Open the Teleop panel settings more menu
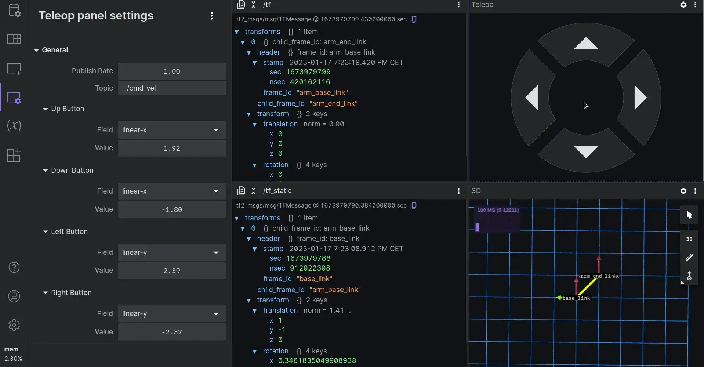Image resolution: width=704 pixels, height=367 pixels. (x=211, y=16)
